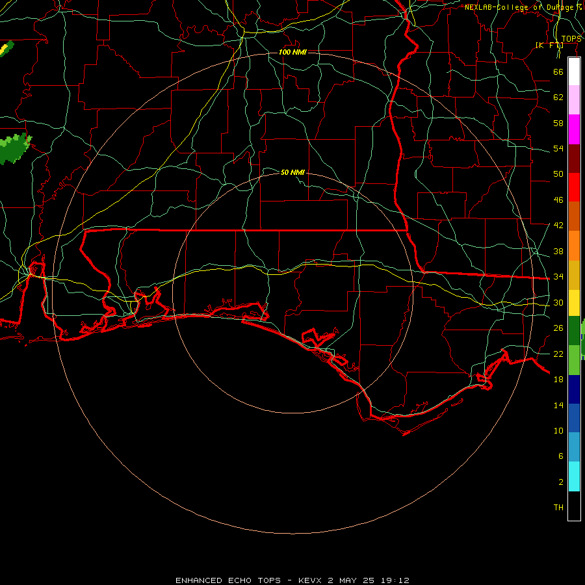Click legend value 50
This screenshot has height=585, width=585.
point(558,174)
